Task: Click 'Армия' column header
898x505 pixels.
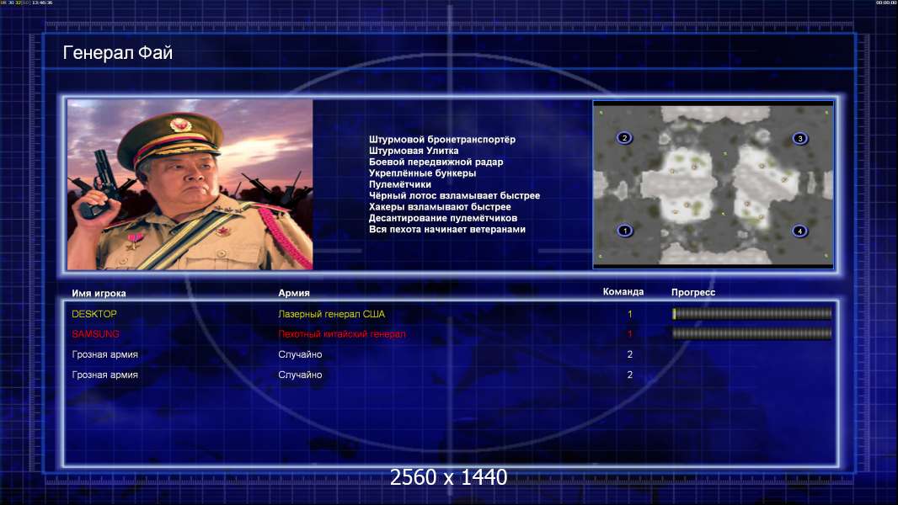Action: pyautogui.click(x=294, y=293)
